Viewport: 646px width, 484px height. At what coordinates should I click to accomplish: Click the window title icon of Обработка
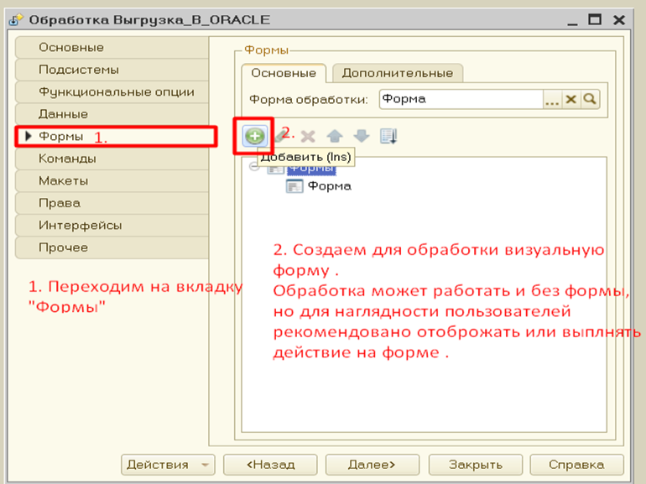(x=16, y=19)
